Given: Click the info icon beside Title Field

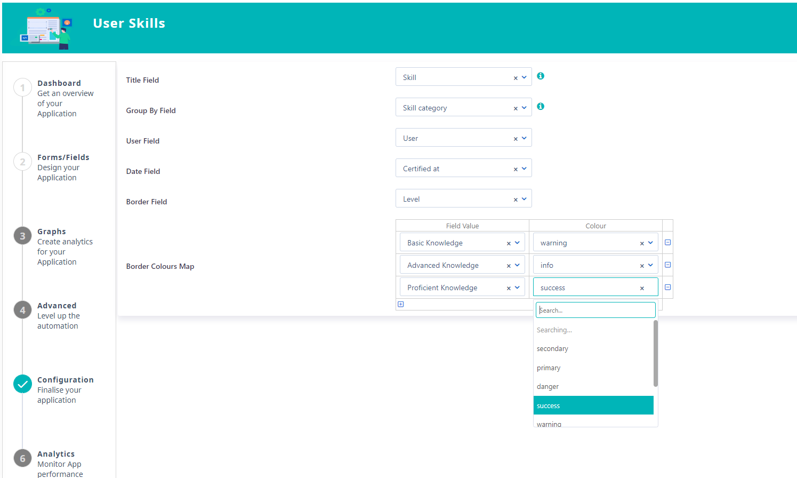Looking at the screenshot, I should pyautogui.click(x=541, y=76).
